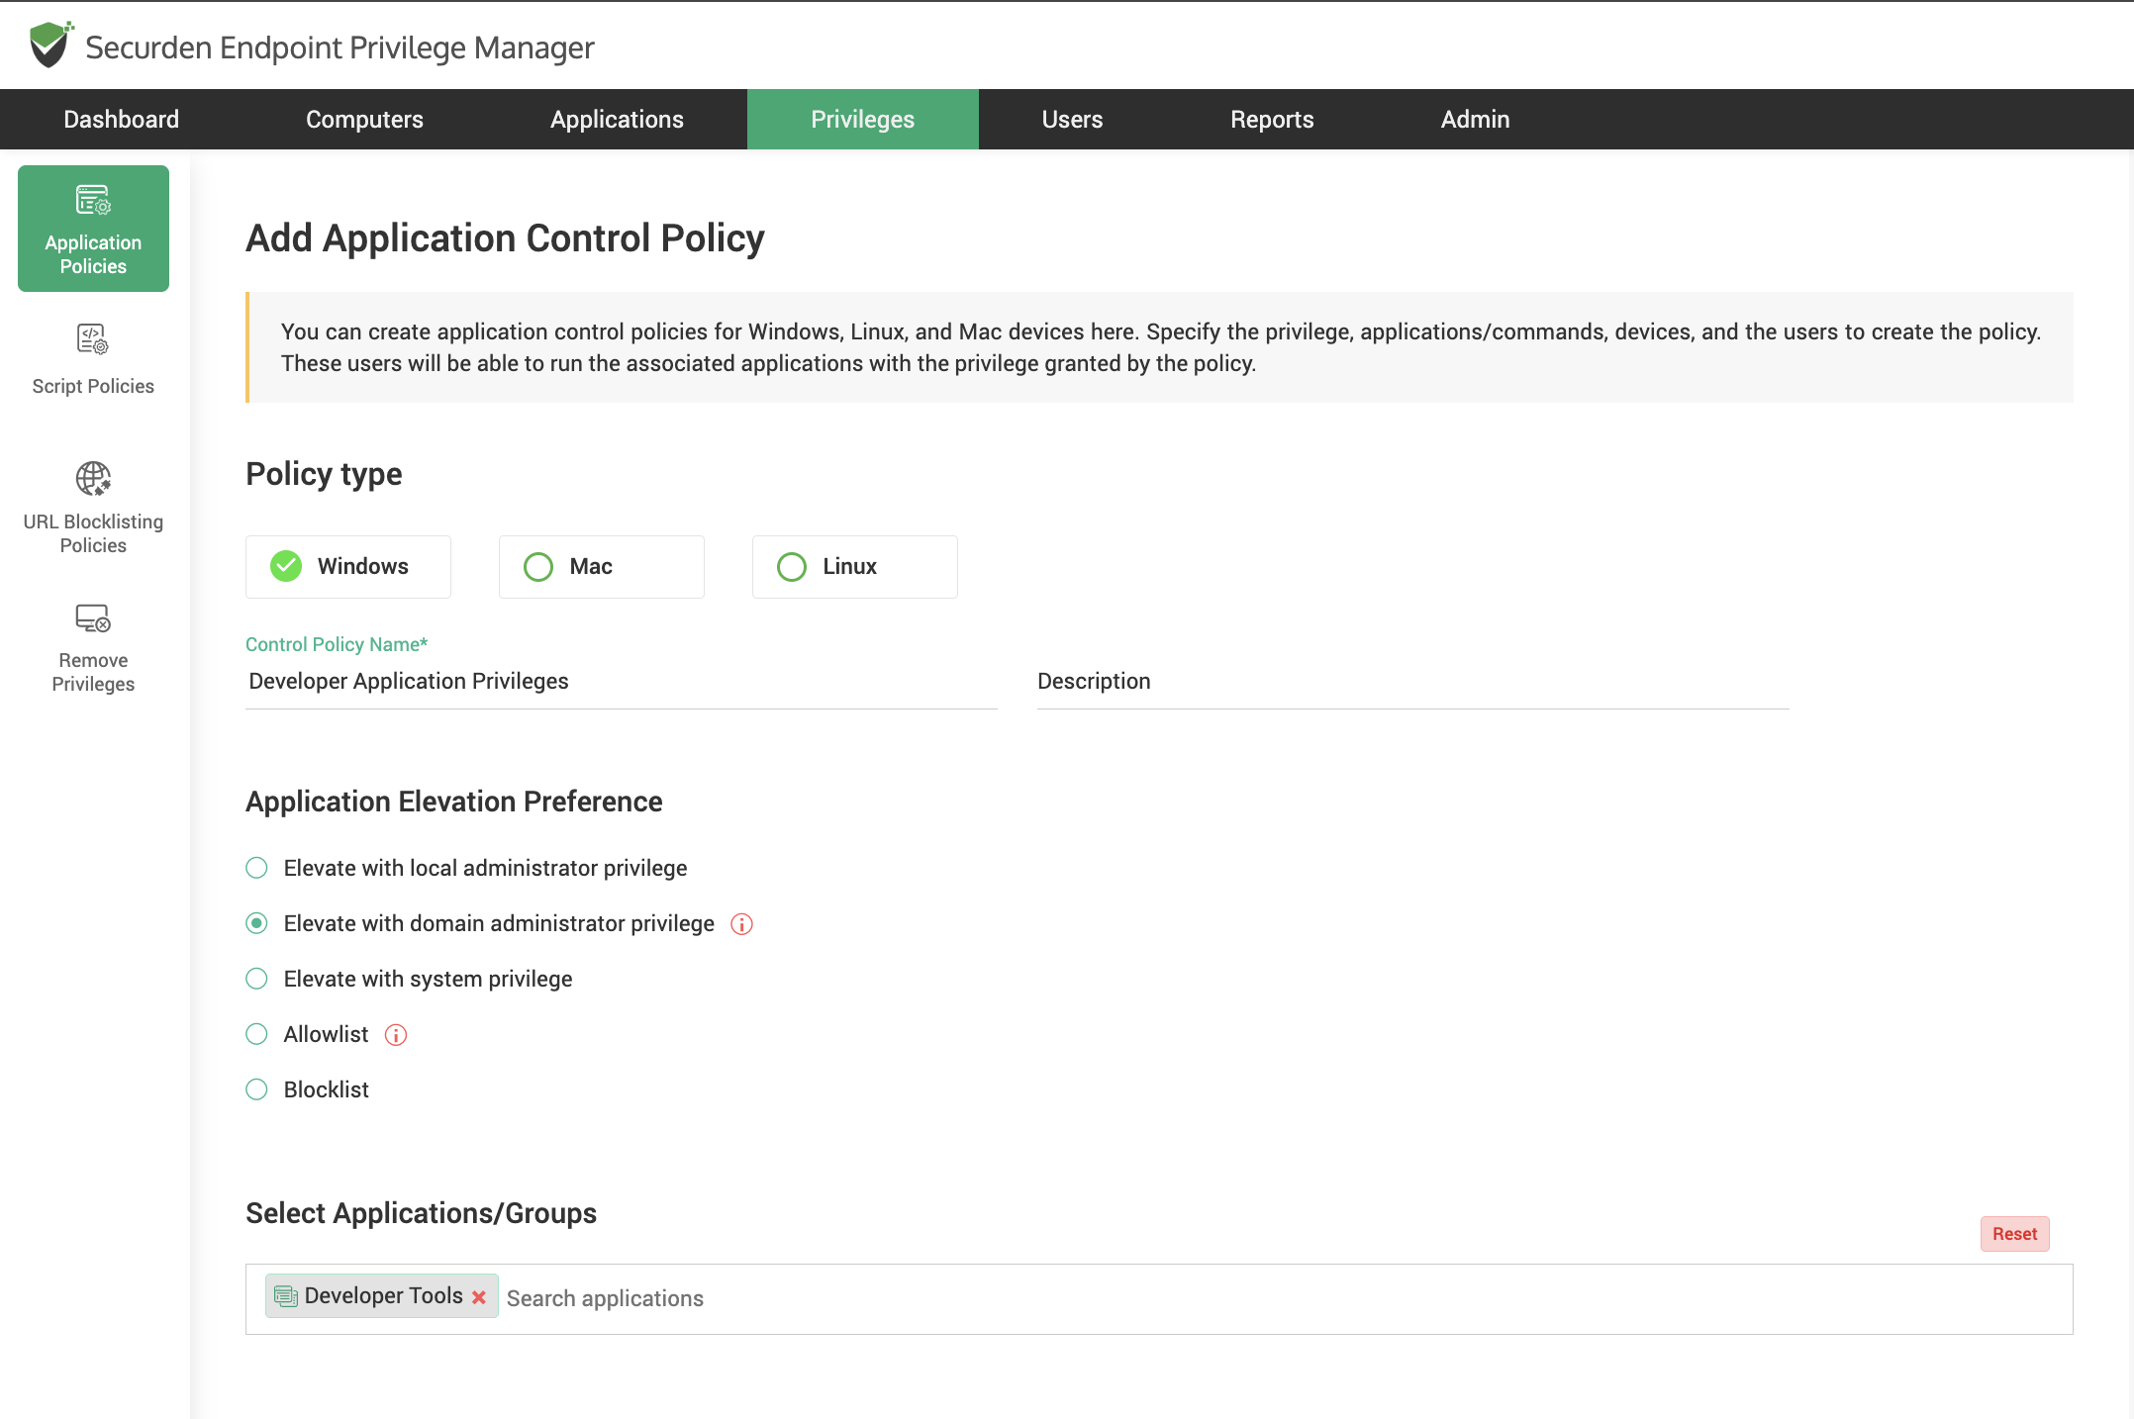Click the Reset button
Screen dimensions: 2134x1419
click(x=2014, y=1234)
